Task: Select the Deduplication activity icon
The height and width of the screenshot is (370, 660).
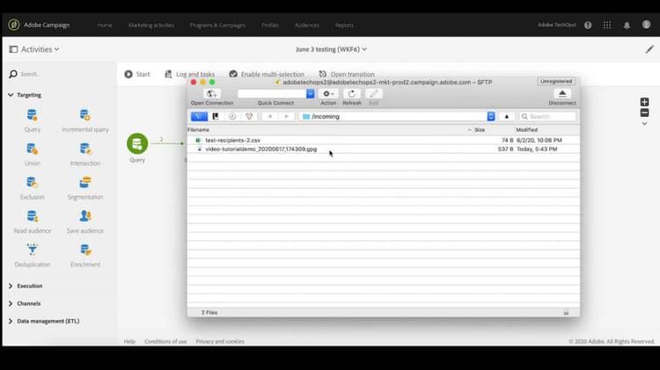Action: coord(32,250)
